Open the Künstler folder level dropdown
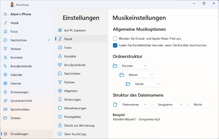The width and height of the screenshot is (219, 139). [134, 66]
